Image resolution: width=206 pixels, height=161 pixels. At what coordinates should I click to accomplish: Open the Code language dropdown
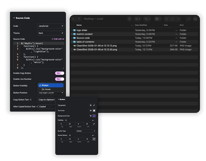click(51, 26)
